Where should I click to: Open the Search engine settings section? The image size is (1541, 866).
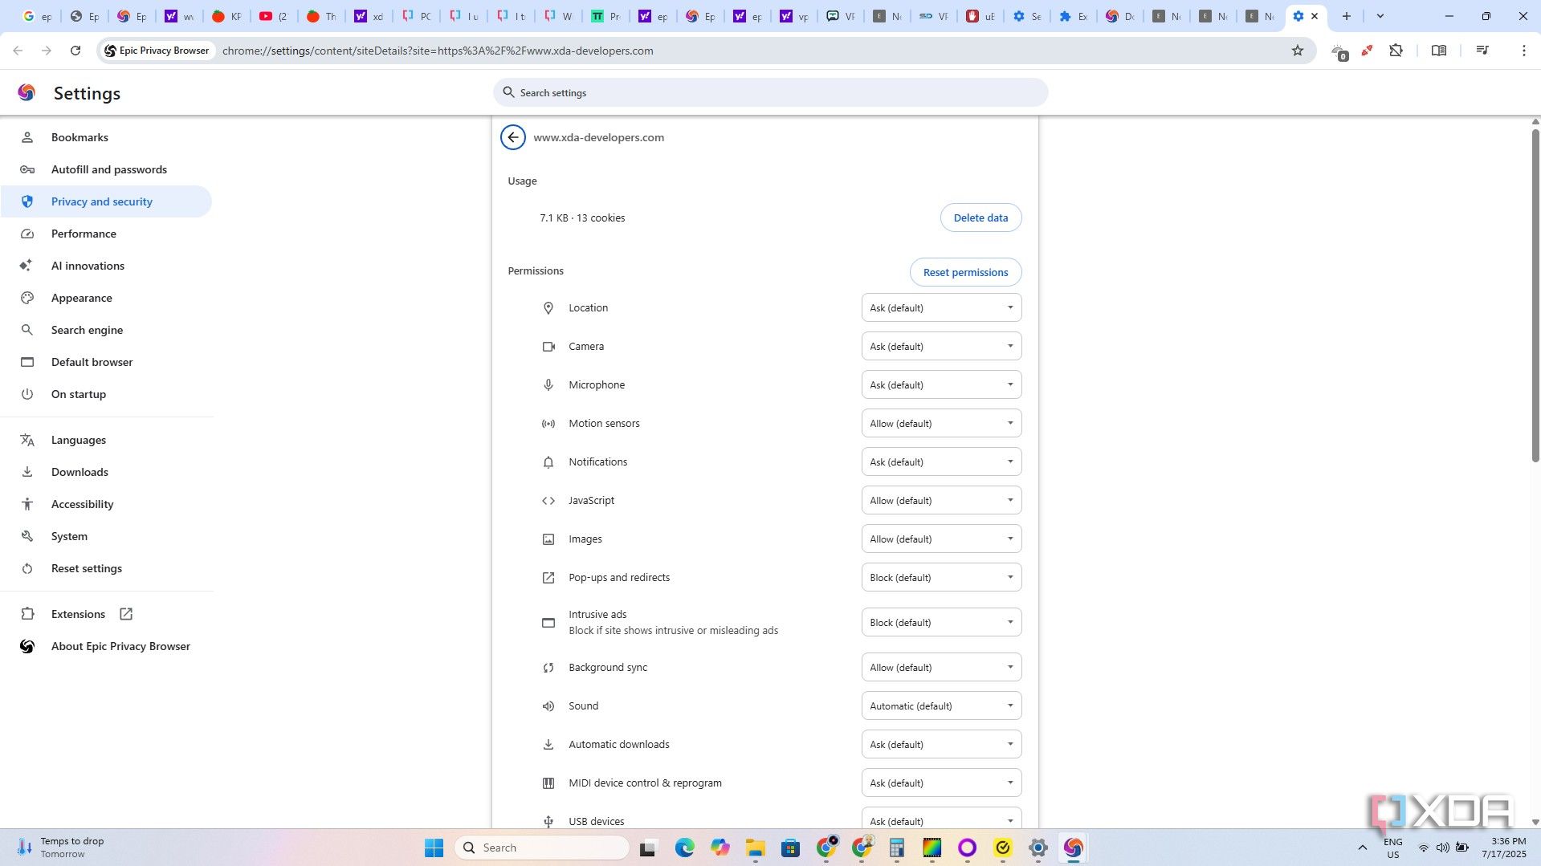click(x=106, y=330)
